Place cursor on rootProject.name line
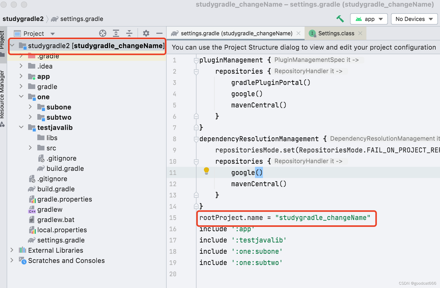440x288 pixels. click(x=285, y=218)
